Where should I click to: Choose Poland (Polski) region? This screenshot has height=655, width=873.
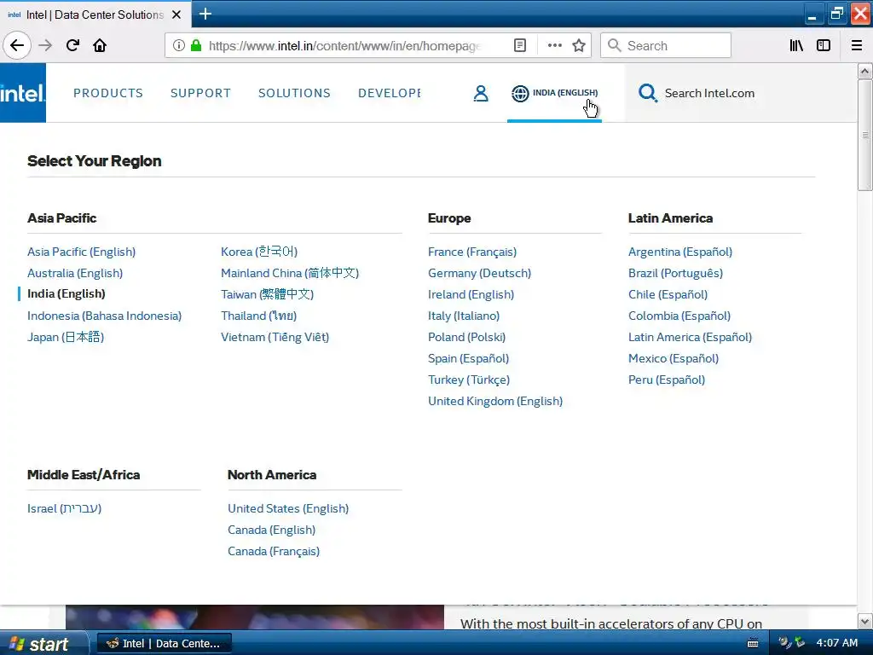click(466, 337)
